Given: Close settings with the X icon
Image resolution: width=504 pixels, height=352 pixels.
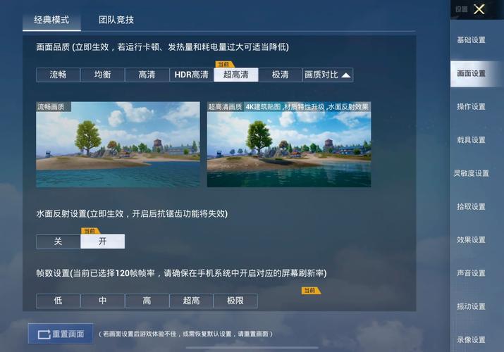Looking at the screenshot, I should pyautogui.click(x=479, y=9).
